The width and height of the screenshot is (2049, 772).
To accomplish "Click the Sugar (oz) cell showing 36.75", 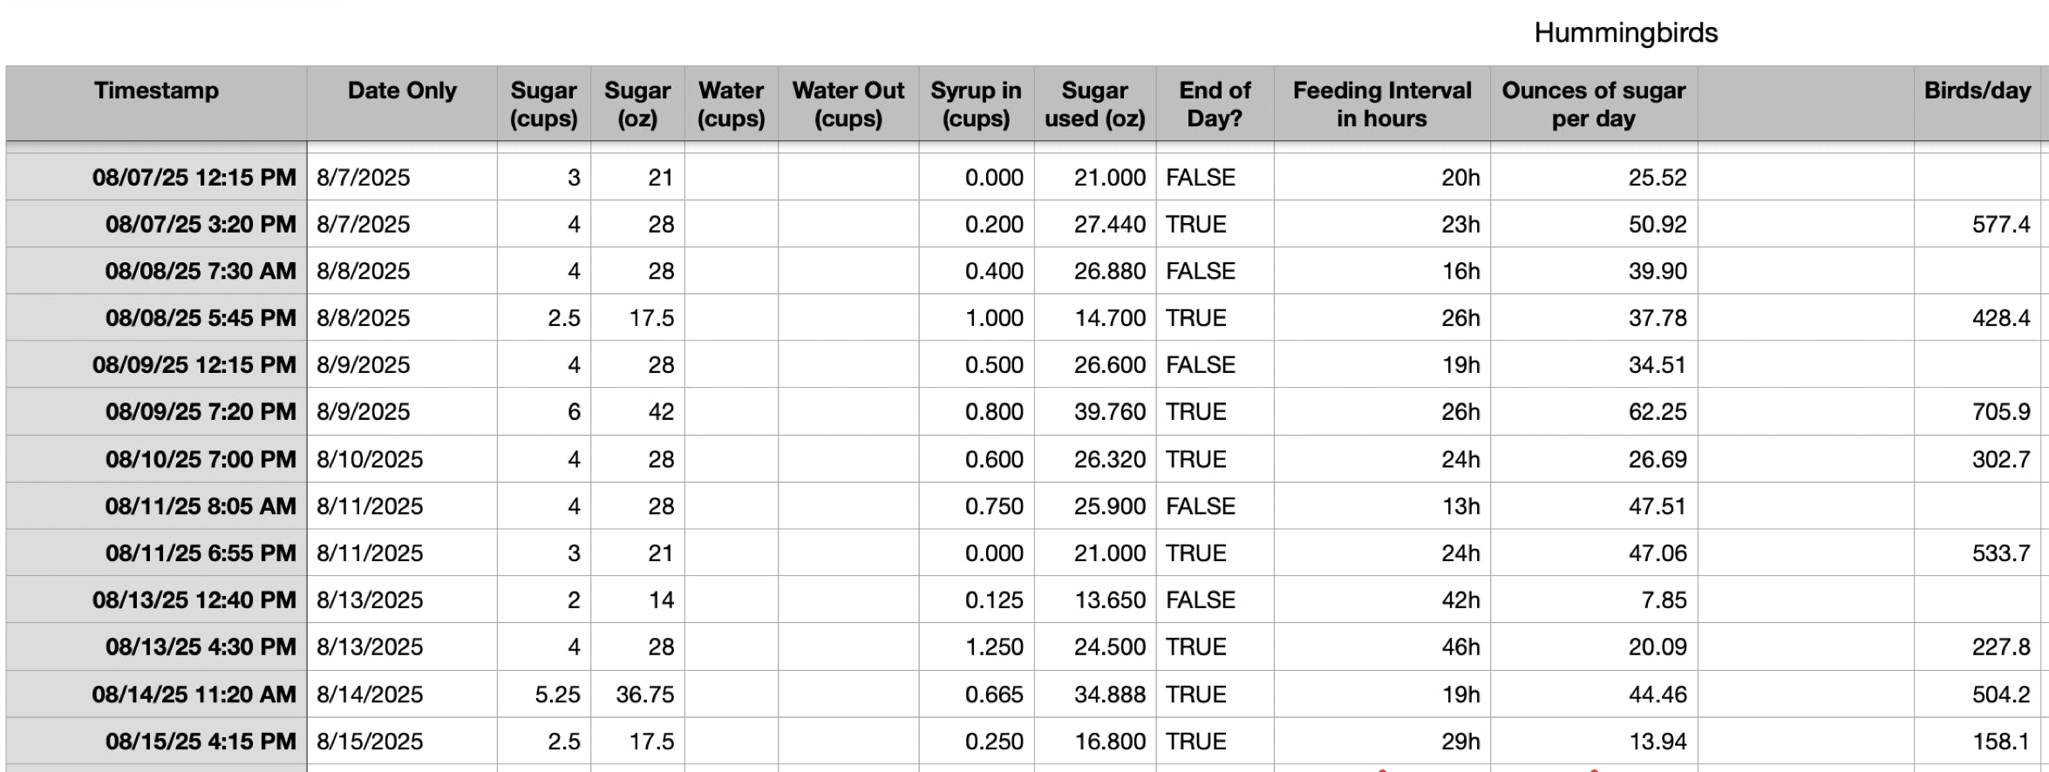I will 637,694.
